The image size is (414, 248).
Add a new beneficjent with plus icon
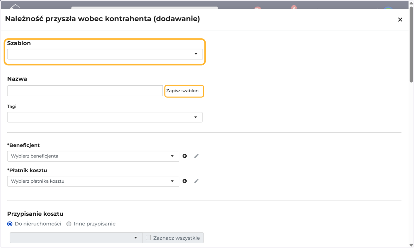(185, 156)
